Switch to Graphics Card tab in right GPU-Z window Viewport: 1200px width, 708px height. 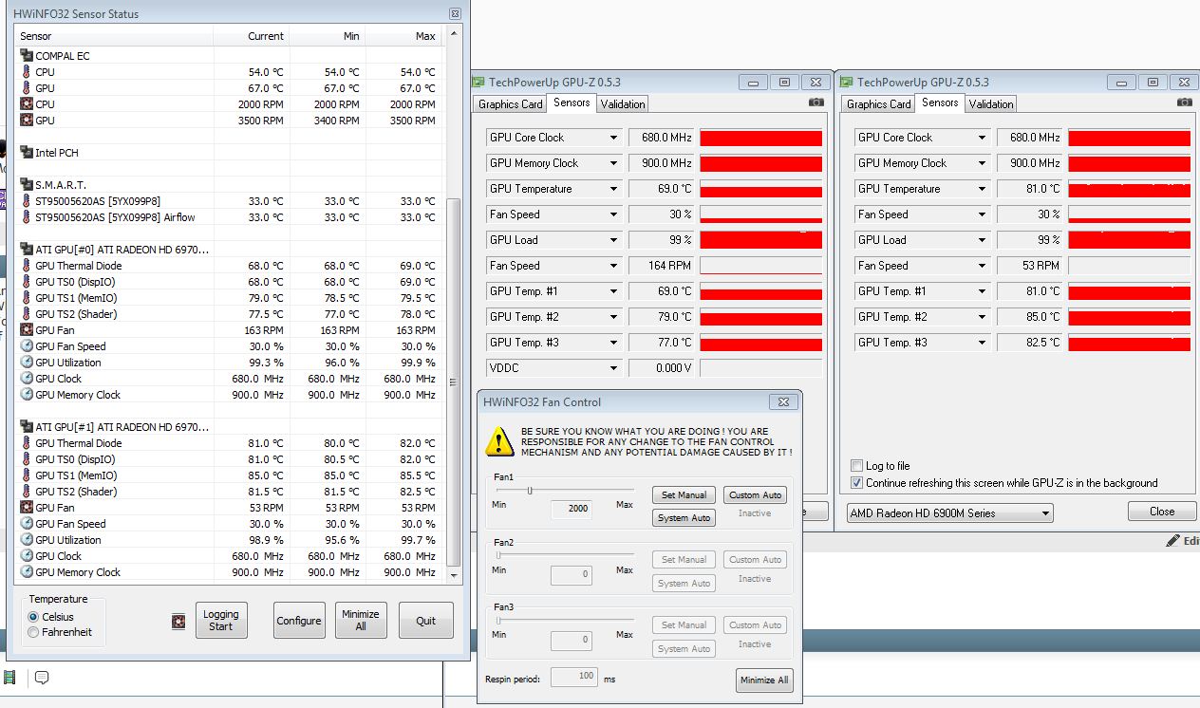(x=879, y=104)
